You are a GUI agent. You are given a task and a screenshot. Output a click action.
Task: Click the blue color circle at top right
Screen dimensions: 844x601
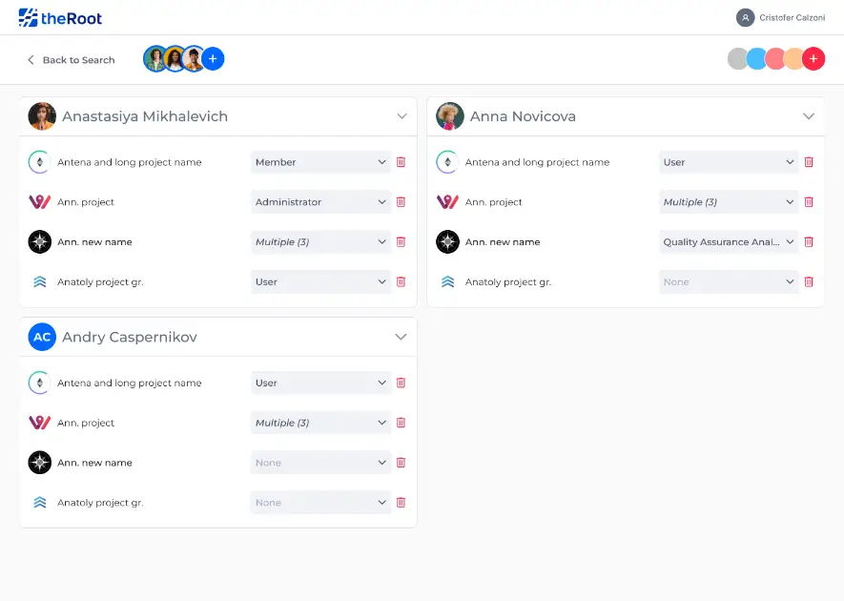[757, 59]
